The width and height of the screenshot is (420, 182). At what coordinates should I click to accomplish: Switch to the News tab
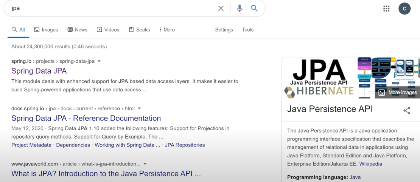click(78, 30)
